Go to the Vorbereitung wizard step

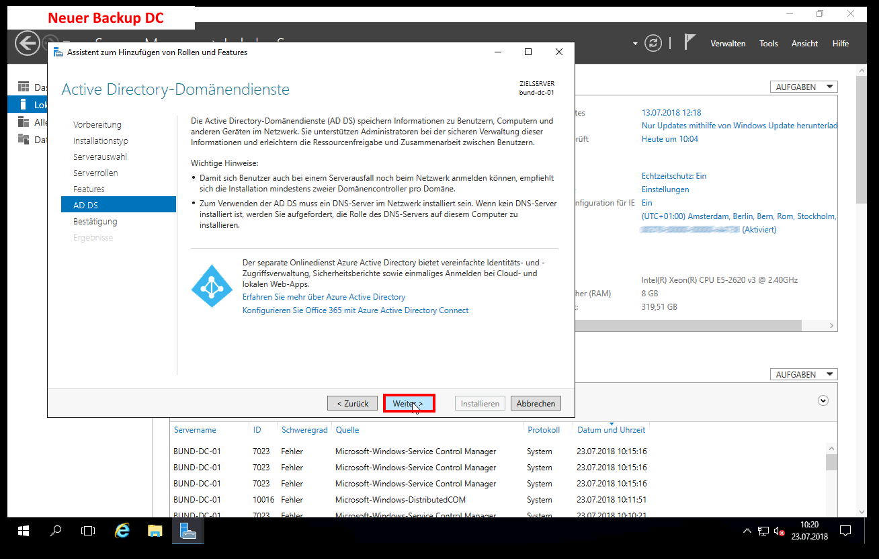coord(97,125)
